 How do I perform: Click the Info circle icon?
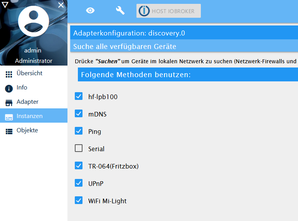(x=9, y=88)
